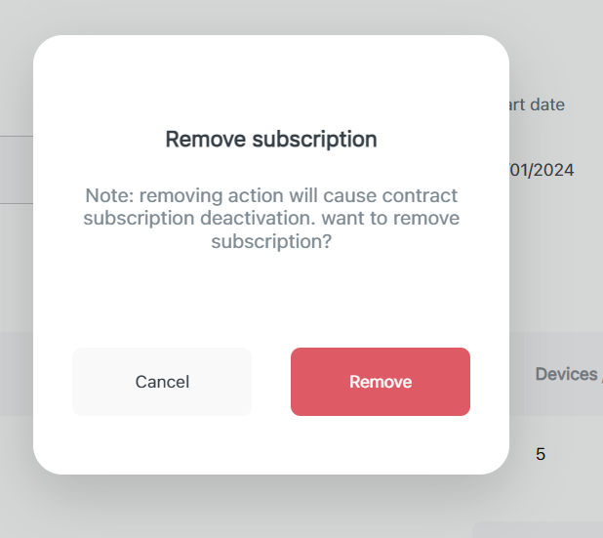The height and width of the screenshot is (538, 603).
Task: Click the Cancel button
Action: [x=162, y=382]
